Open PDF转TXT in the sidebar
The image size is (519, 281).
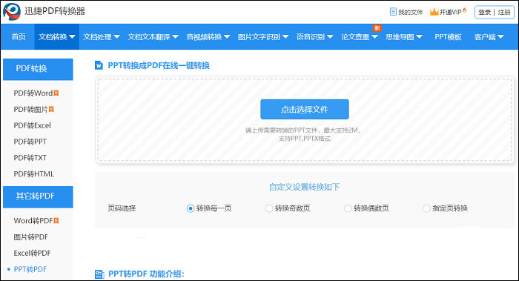[x=30, y=158]
